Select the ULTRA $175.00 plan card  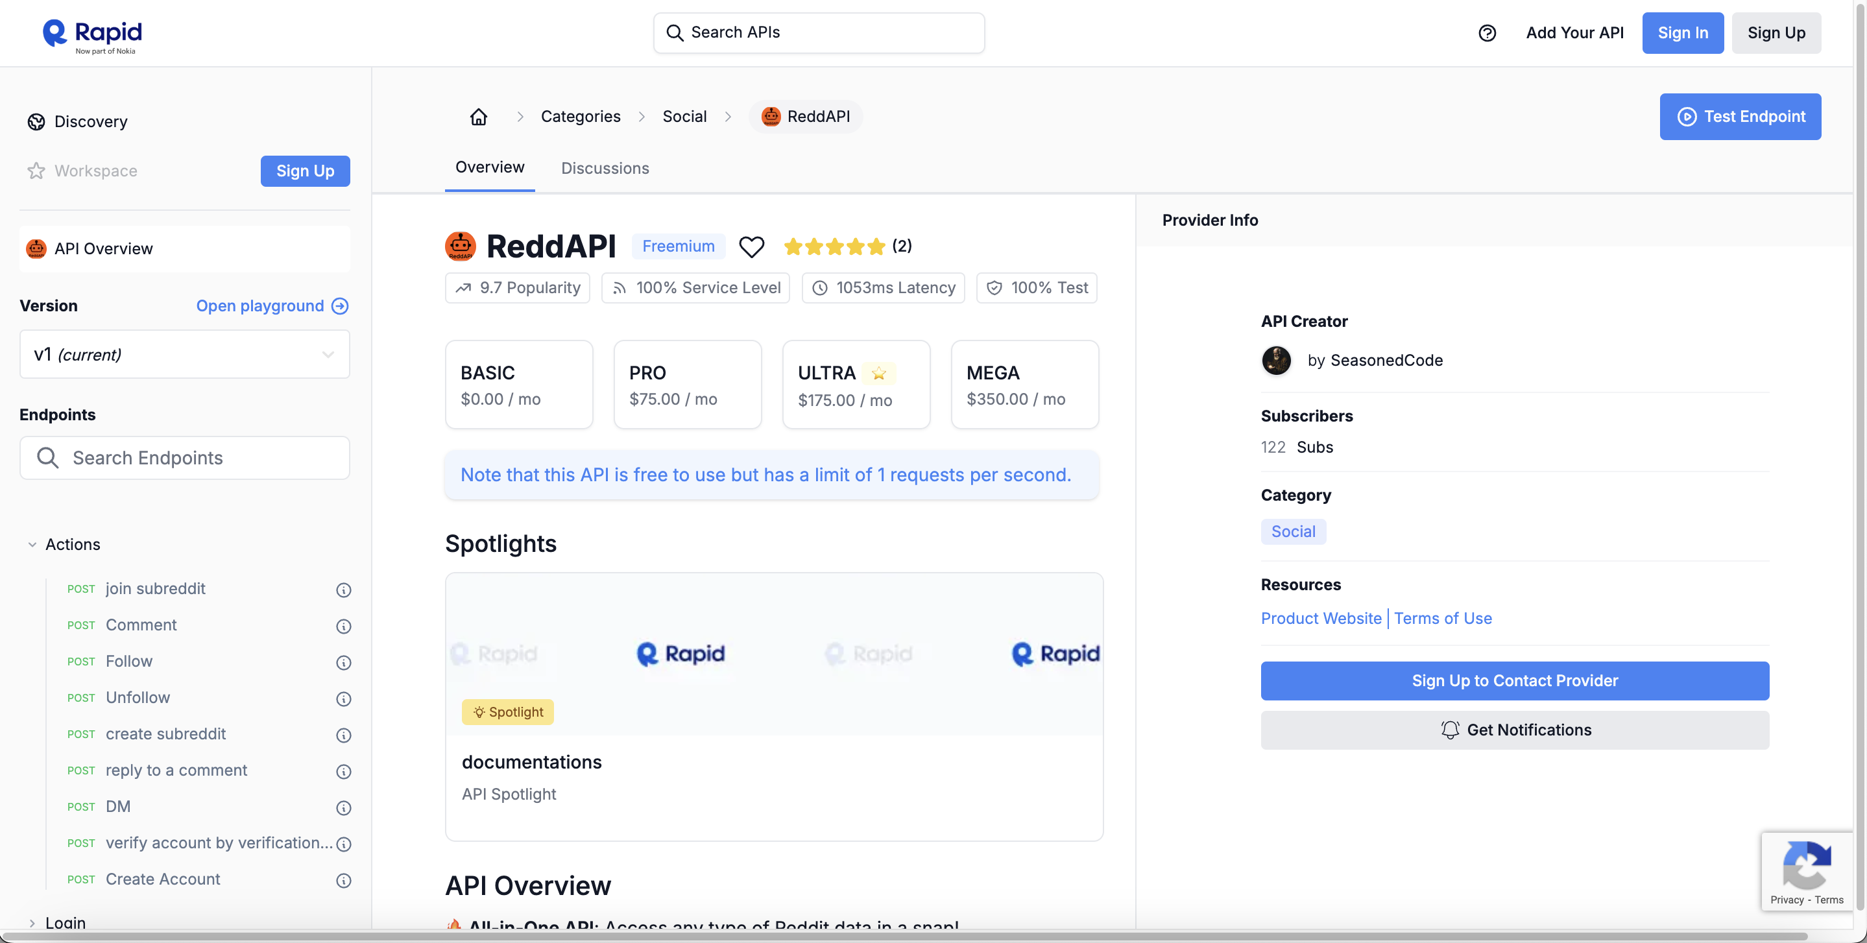[856, 385]
